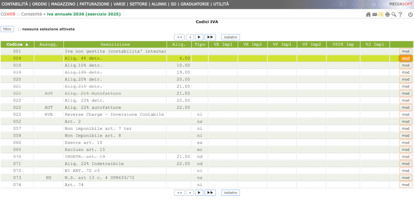Open help via question mark icon
This screenshot has width=414, height=220.
pos(400,15)
